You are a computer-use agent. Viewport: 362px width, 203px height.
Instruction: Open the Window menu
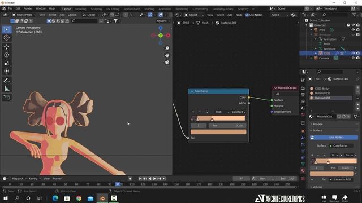pos(41,8)
